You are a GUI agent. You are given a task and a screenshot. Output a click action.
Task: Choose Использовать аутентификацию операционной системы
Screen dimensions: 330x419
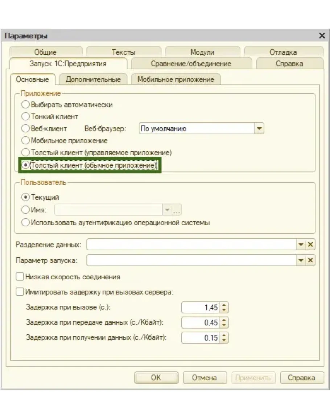point(25,223)
